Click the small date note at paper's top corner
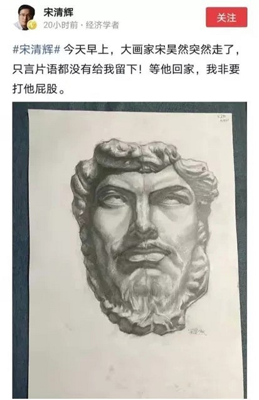259x400 pixels. [222, 118]
